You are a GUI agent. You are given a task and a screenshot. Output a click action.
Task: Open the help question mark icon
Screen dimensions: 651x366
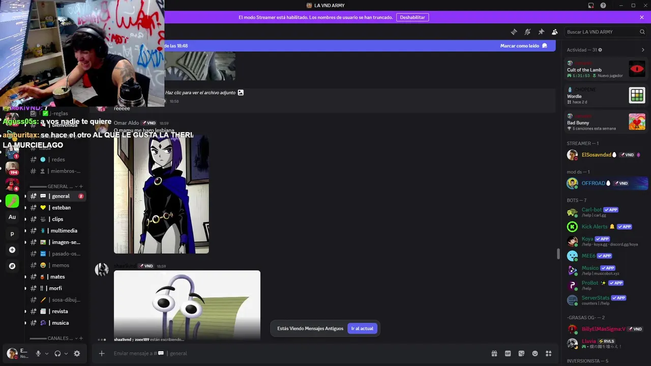click(603, 6)
